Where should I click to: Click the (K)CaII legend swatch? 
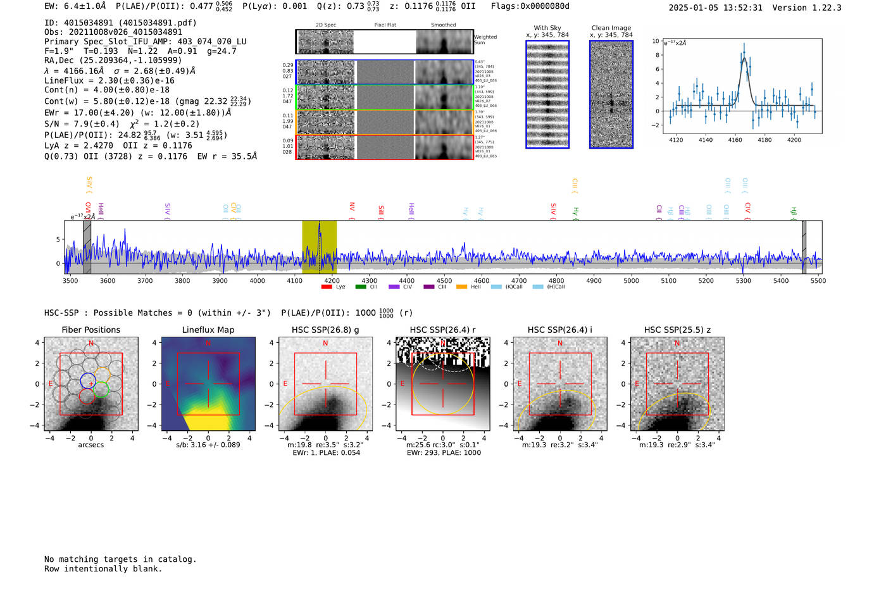pos(496,287)
